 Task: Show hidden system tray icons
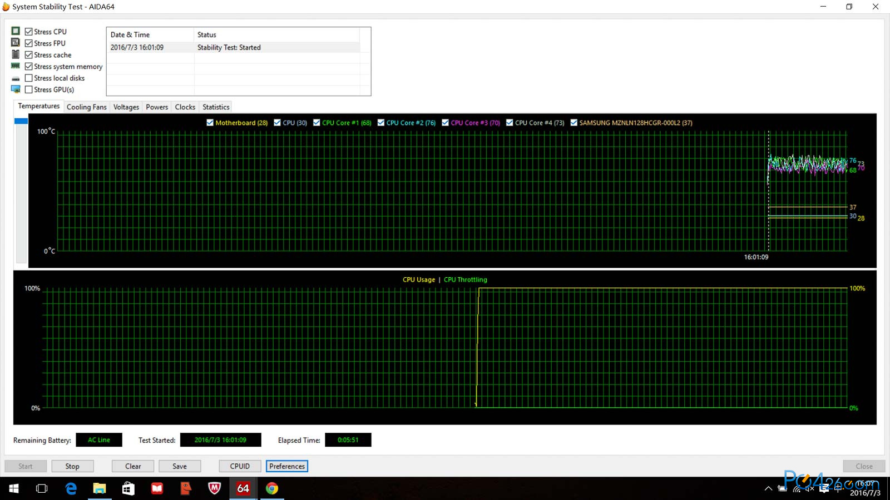(x=768, y=489)
